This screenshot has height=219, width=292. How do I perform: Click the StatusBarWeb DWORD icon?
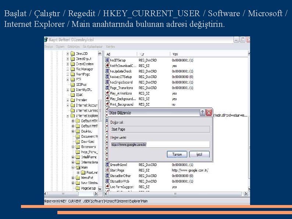(107, 181)
